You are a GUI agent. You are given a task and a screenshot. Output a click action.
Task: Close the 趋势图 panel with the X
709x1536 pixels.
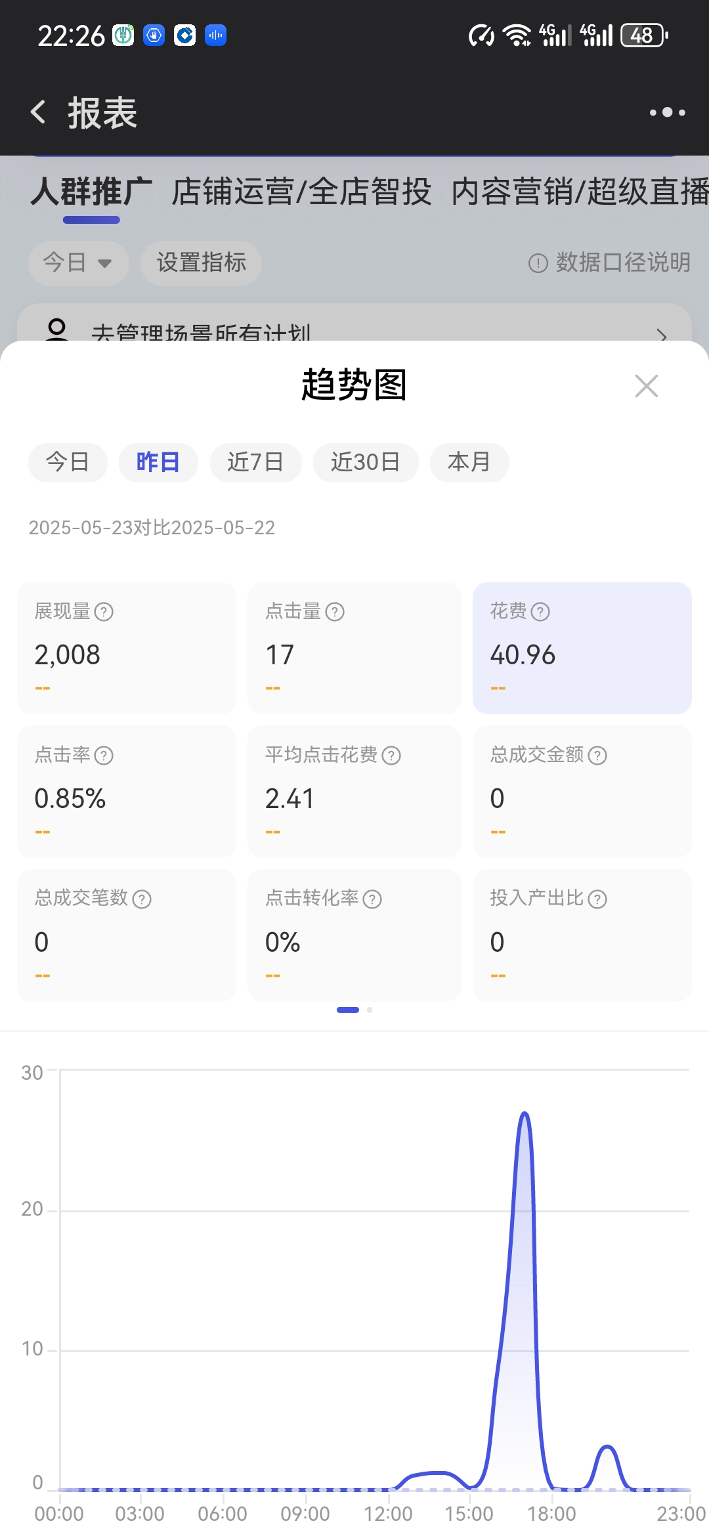(x=646, y=386)
